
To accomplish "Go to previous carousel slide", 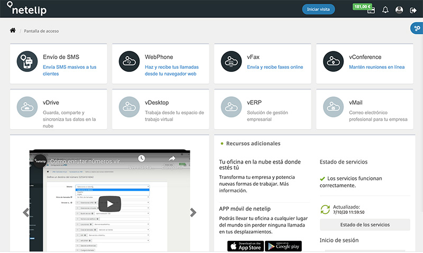I will coord(26,212).
